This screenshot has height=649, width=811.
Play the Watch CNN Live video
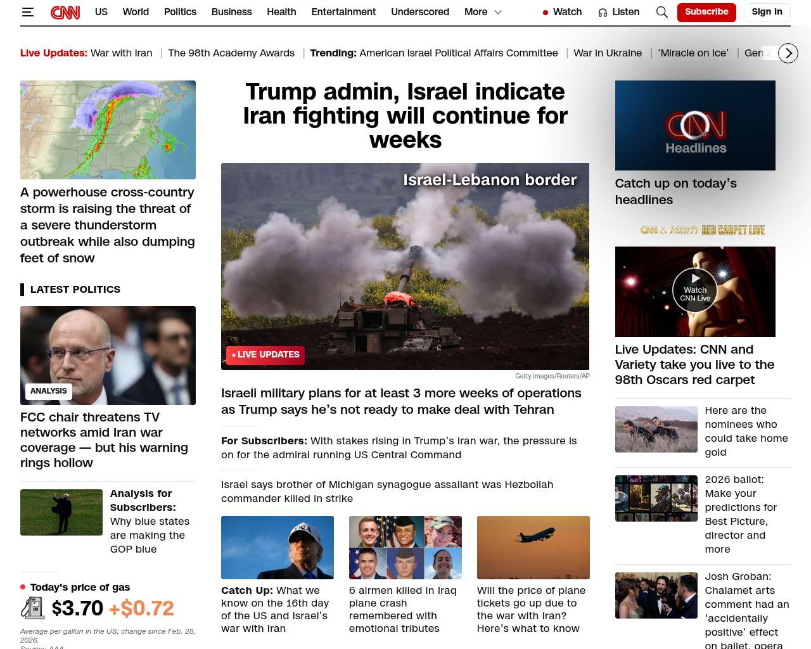pos(695,291)
